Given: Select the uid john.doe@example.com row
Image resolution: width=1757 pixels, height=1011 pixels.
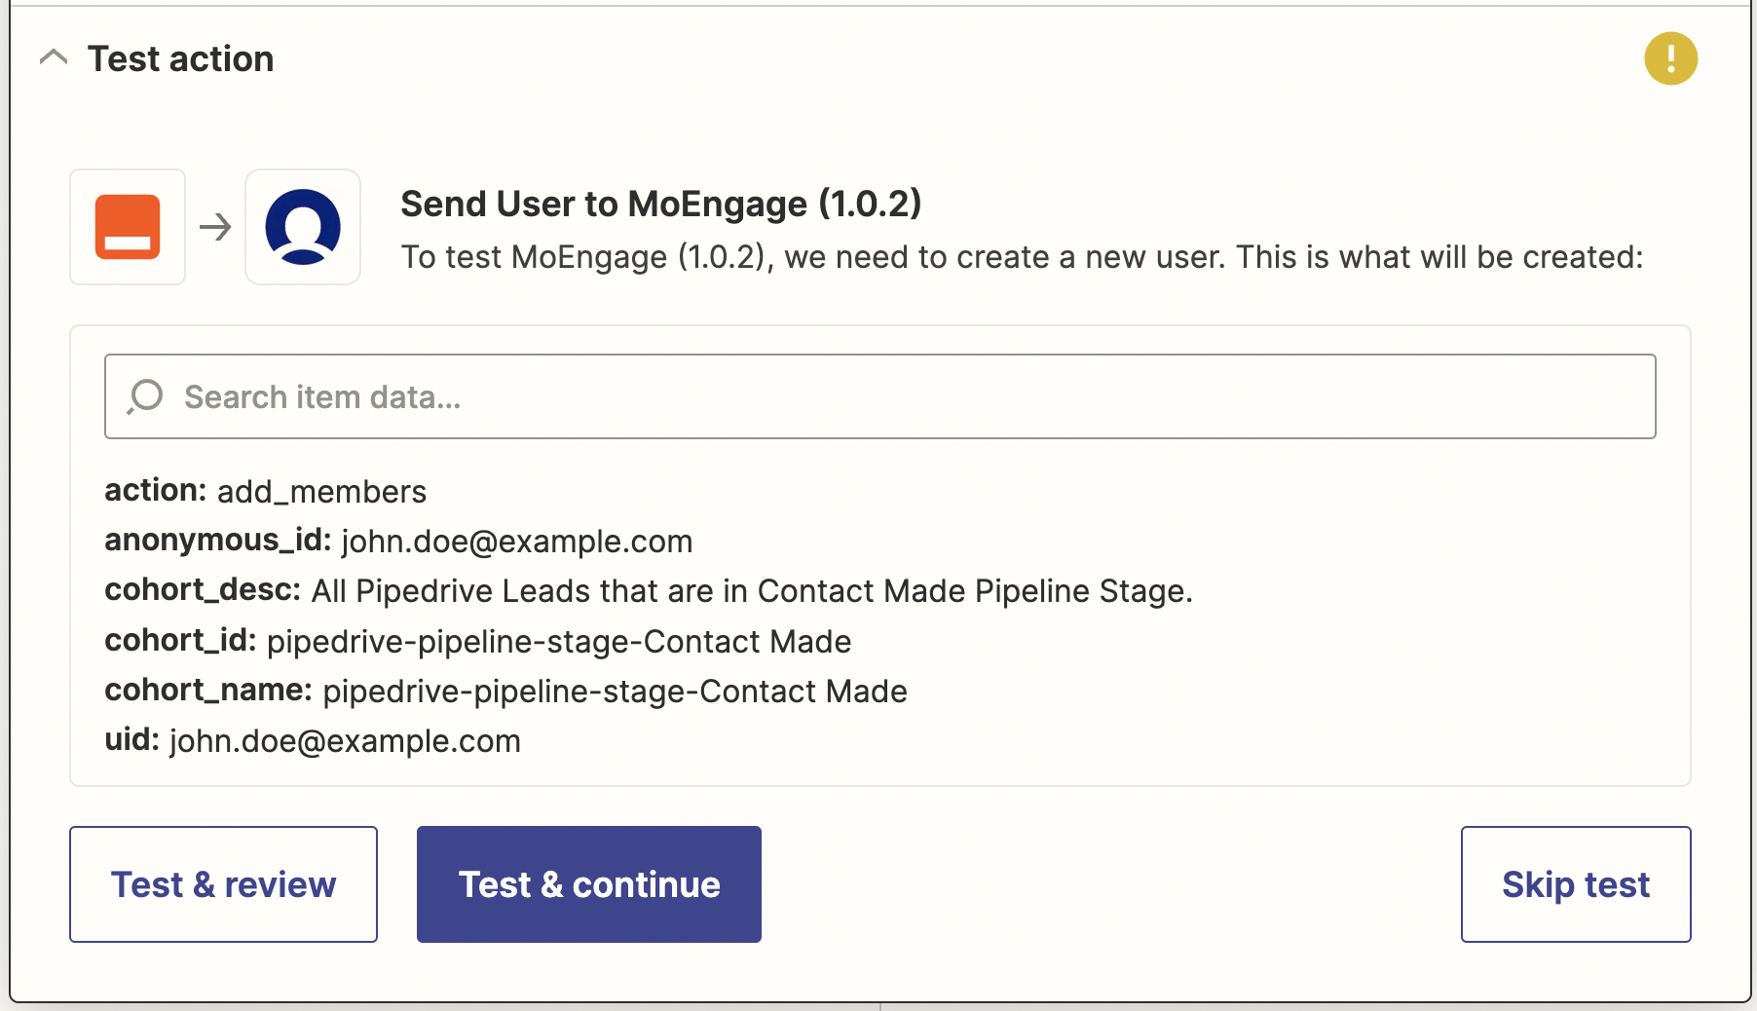Looking at the screenshot, I should click(x=313, y=740).
